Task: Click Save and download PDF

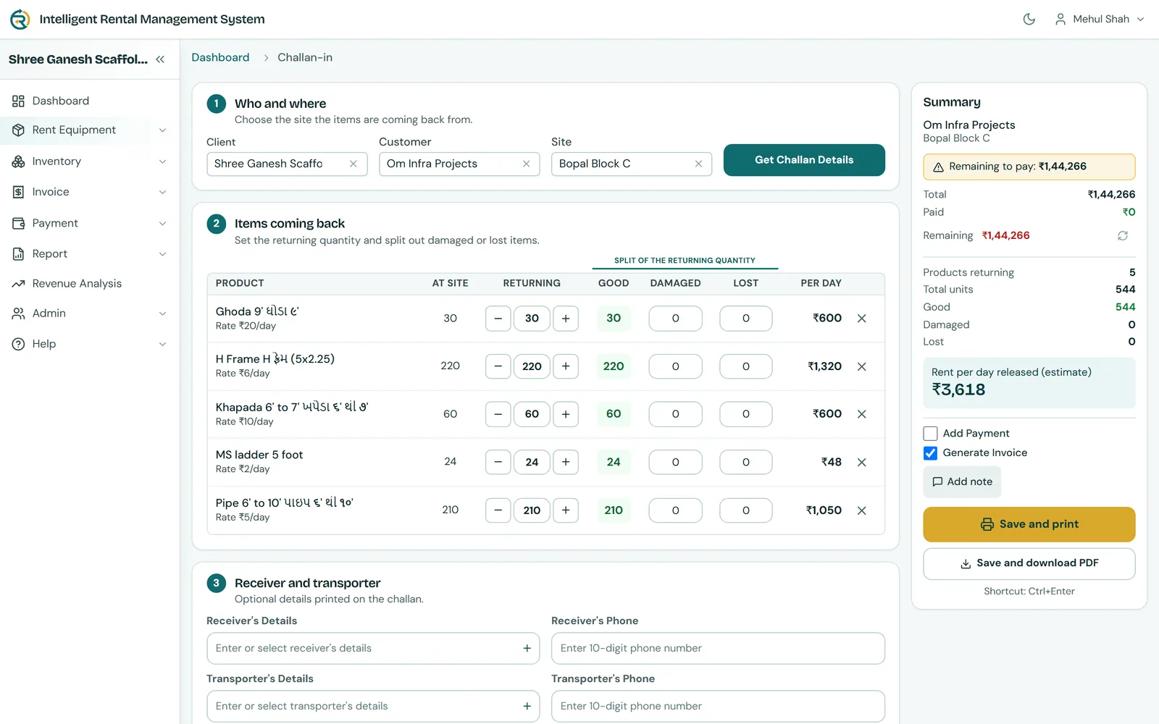Action: click(1029, 563)
